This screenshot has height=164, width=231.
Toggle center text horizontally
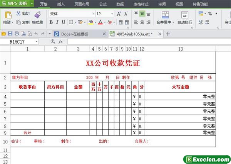point(142,22)
